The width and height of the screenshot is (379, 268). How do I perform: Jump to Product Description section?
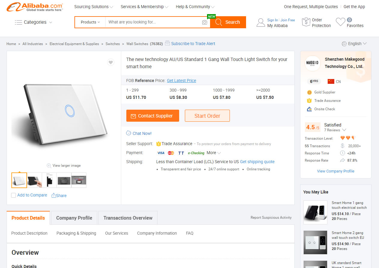[29, 233]
